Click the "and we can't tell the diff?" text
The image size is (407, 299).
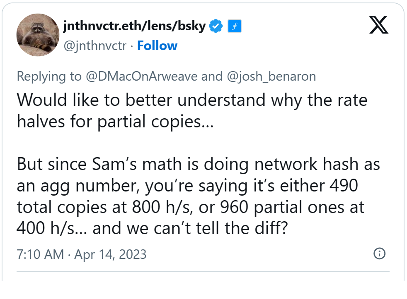coord(189,228)
